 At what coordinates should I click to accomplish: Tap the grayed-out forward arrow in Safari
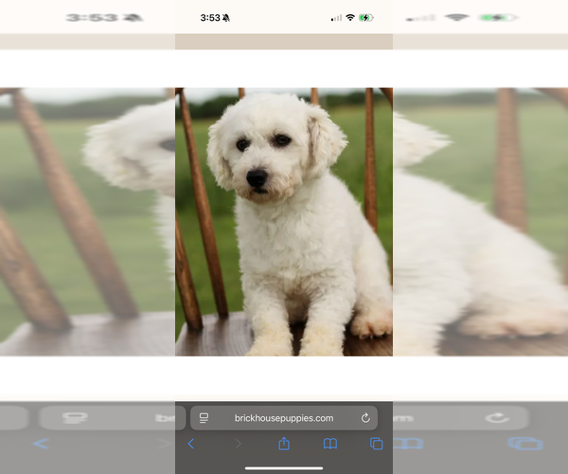(x=238, y=444)
